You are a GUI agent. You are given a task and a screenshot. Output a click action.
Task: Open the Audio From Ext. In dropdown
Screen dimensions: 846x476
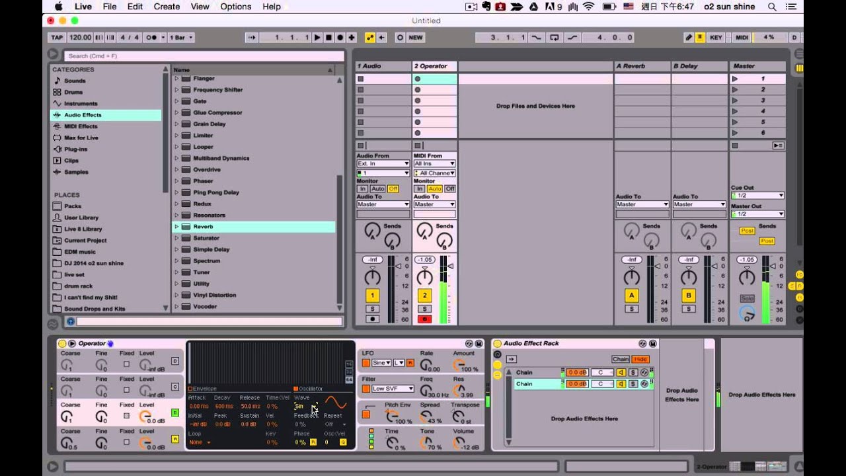pos(383,163)
